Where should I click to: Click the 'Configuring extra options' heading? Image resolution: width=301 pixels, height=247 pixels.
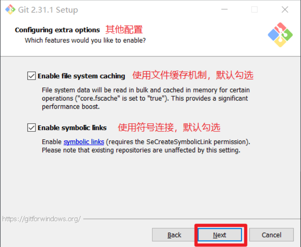point(57,30)
